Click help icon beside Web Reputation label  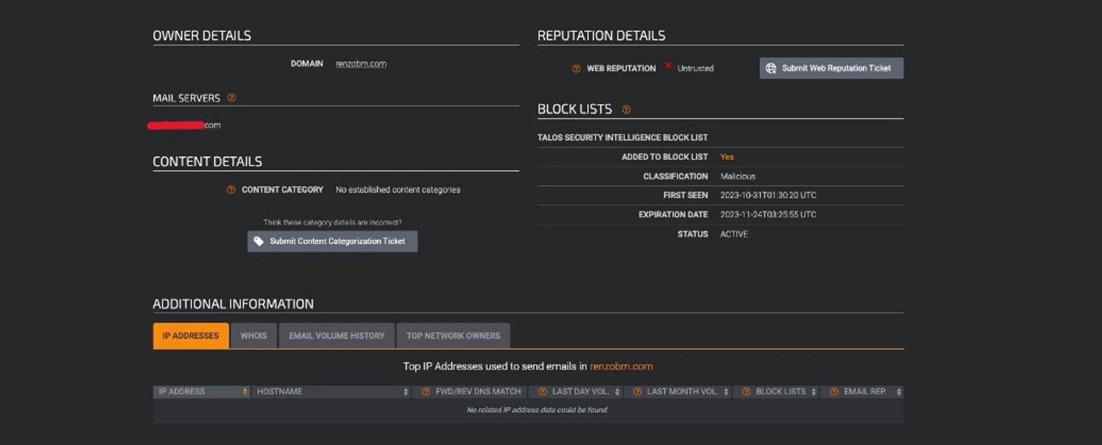coord(576,69)
